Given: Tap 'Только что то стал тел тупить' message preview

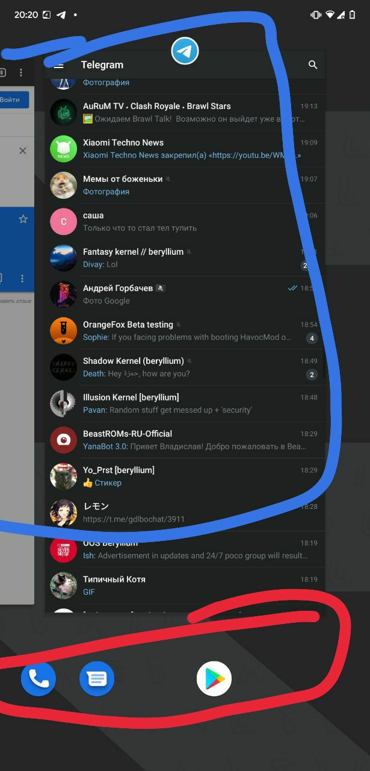Looking at the screenshot, I should tap(140, 228).
